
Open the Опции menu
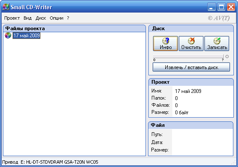[57, 18]
